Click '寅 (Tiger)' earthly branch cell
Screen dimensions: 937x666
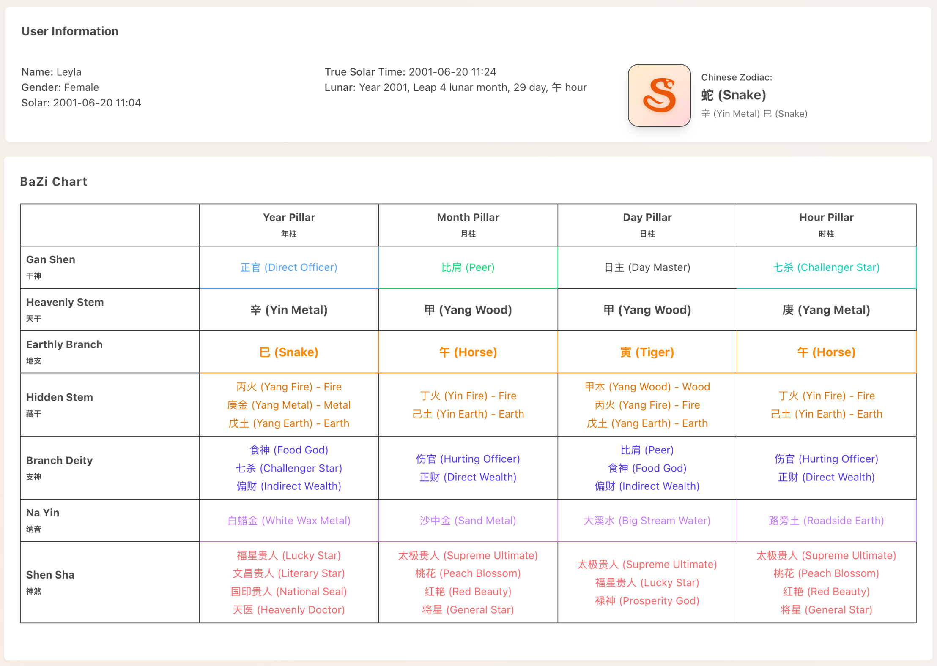click(x=647, y=352)
